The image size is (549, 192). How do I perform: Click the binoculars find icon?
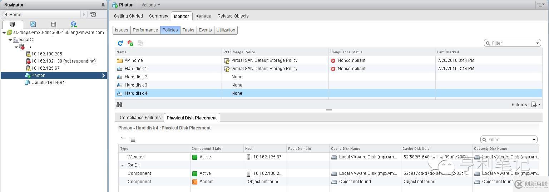click(119, 104)
